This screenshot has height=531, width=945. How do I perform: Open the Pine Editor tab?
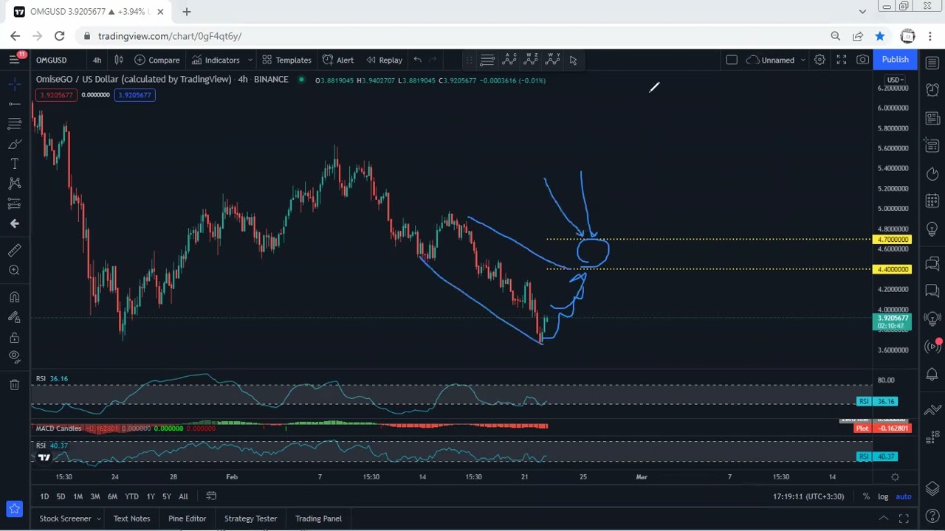pyautogui.click(x=187, y=518)
